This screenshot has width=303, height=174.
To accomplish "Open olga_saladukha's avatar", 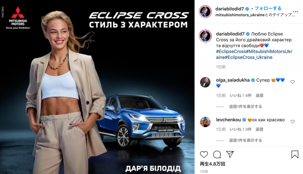I will click(205, 82).
